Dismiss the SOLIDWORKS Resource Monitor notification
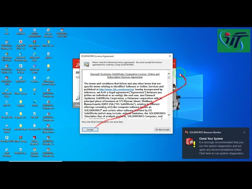252x189 pixels. (244, 132)
